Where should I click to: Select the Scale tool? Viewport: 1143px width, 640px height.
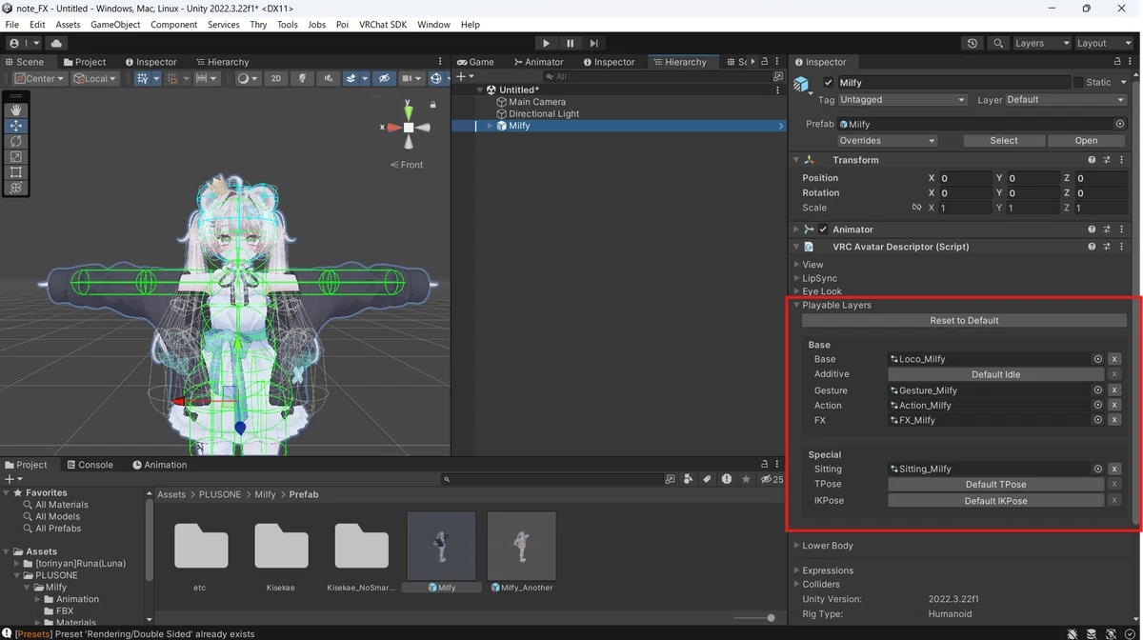[16, 156]
